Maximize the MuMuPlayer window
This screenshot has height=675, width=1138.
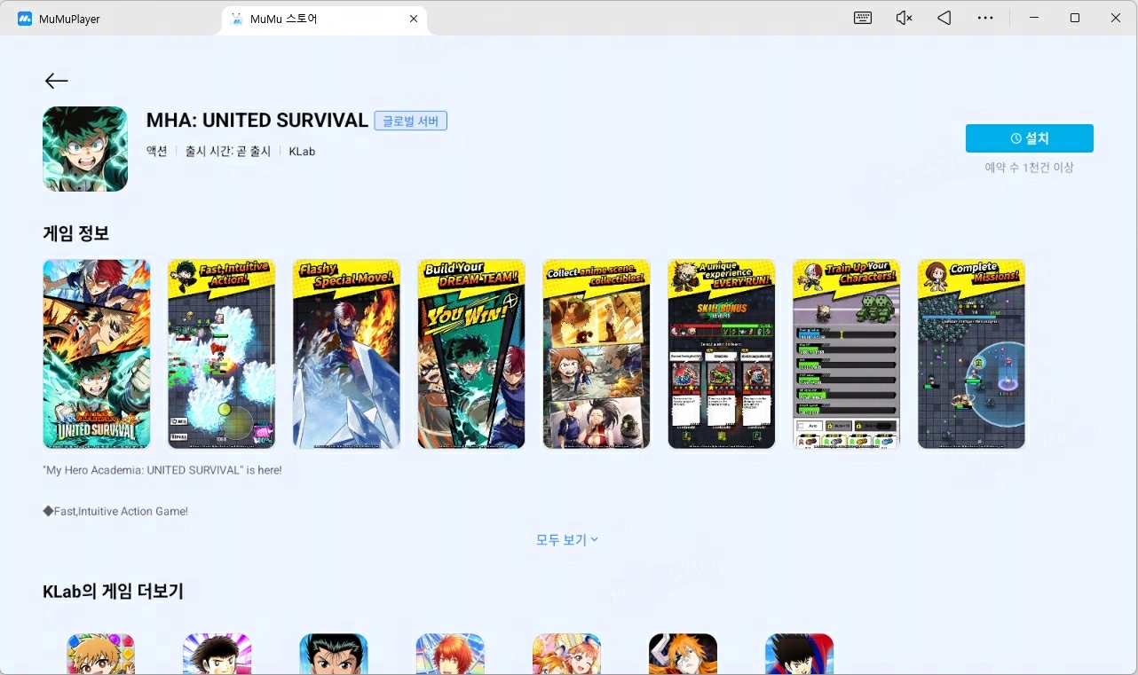coord(1075,18)
